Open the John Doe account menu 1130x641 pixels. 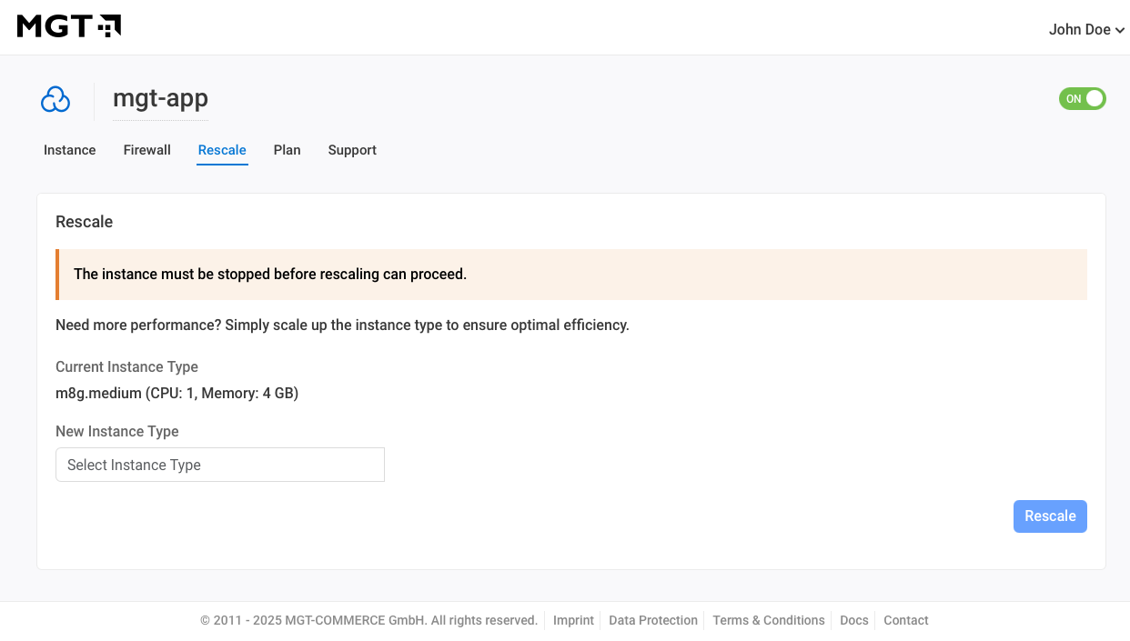(1085, 29)
